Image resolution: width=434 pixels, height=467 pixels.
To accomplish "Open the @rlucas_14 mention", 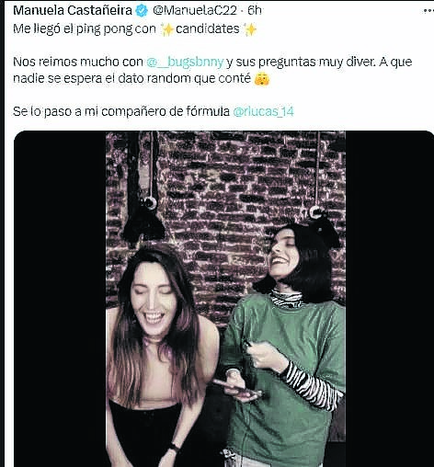I will (x=263, y=111).
